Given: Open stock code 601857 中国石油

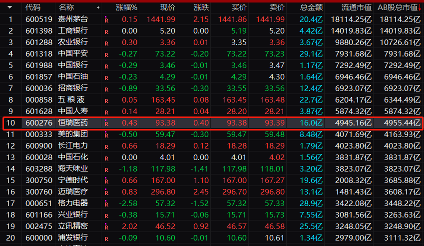Looking at the screenshot, I should click(x=36, y=76).
